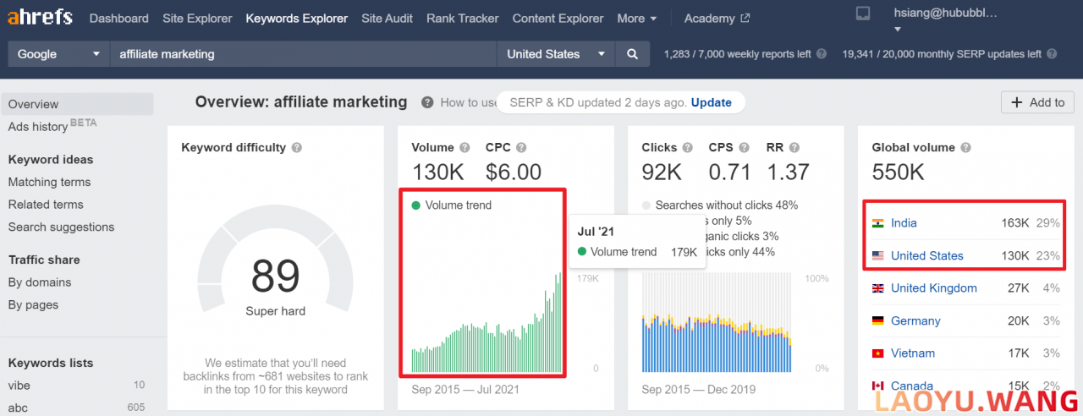Open Related terms
Viewport: 1083px width, 416px height.
[x=46, y=205]
